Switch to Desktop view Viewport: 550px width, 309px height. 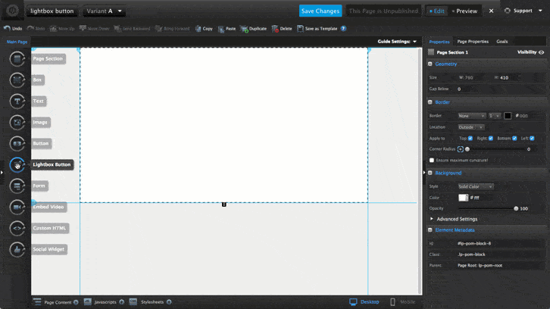[364, 301]
